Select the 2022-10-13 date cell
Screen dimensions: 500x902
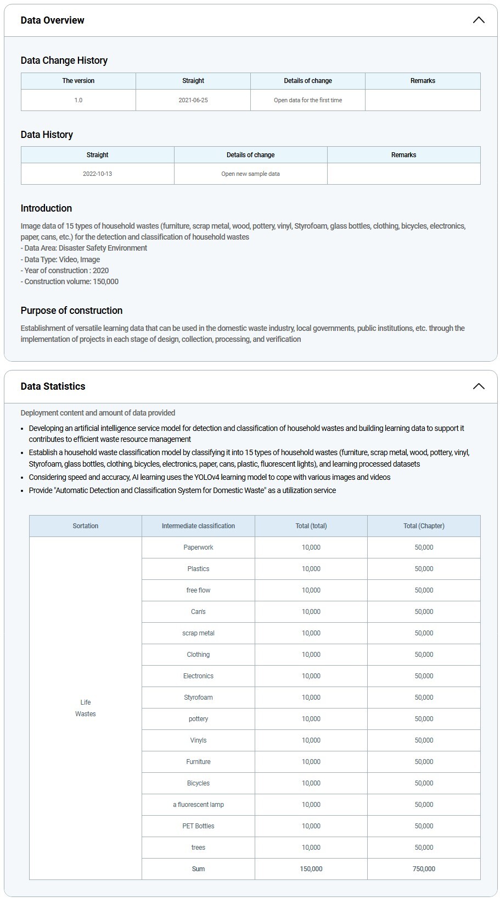coord(98,174)
